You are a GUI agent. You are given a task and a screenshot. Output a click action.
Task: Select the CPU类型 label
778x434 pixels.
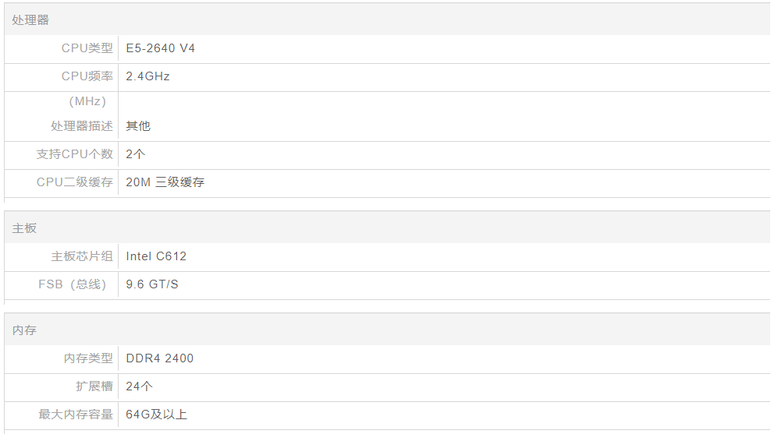[x=87, y=48]
